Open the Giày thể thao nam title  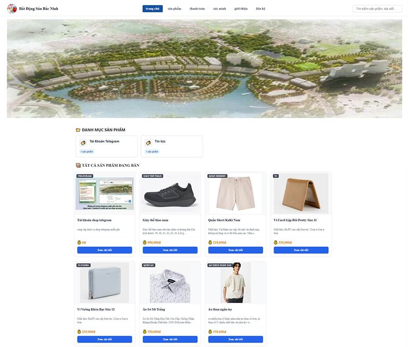(155, 220)
